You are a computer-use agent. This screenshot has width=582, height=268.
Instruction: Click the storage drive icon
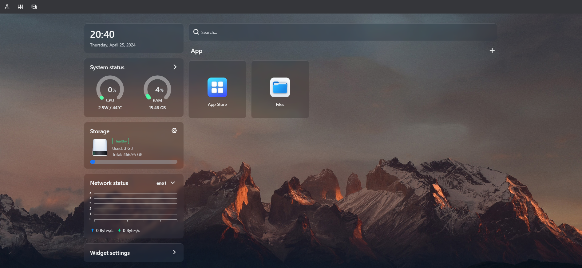tap(100, 147)
